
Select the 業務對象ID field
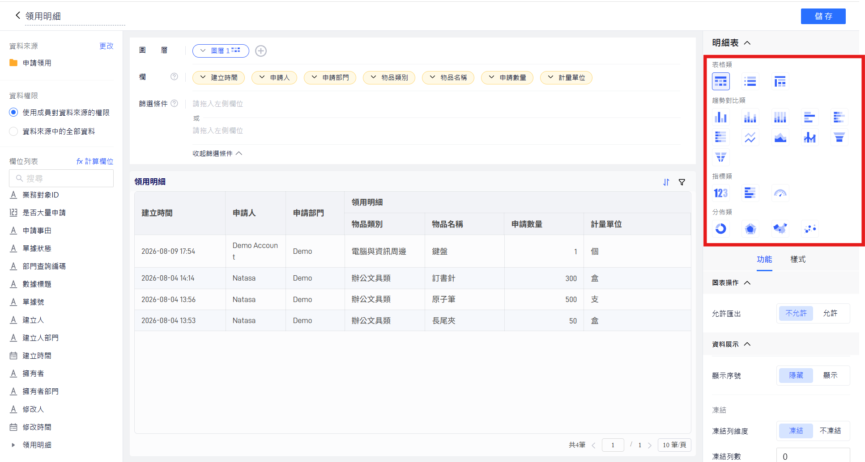41,195
